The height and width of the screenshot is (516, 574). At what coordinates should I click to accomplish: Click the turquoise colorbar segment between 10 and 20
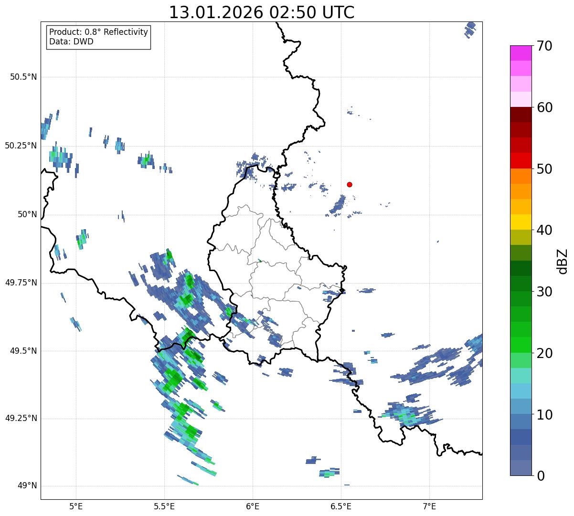coord(521,376)
